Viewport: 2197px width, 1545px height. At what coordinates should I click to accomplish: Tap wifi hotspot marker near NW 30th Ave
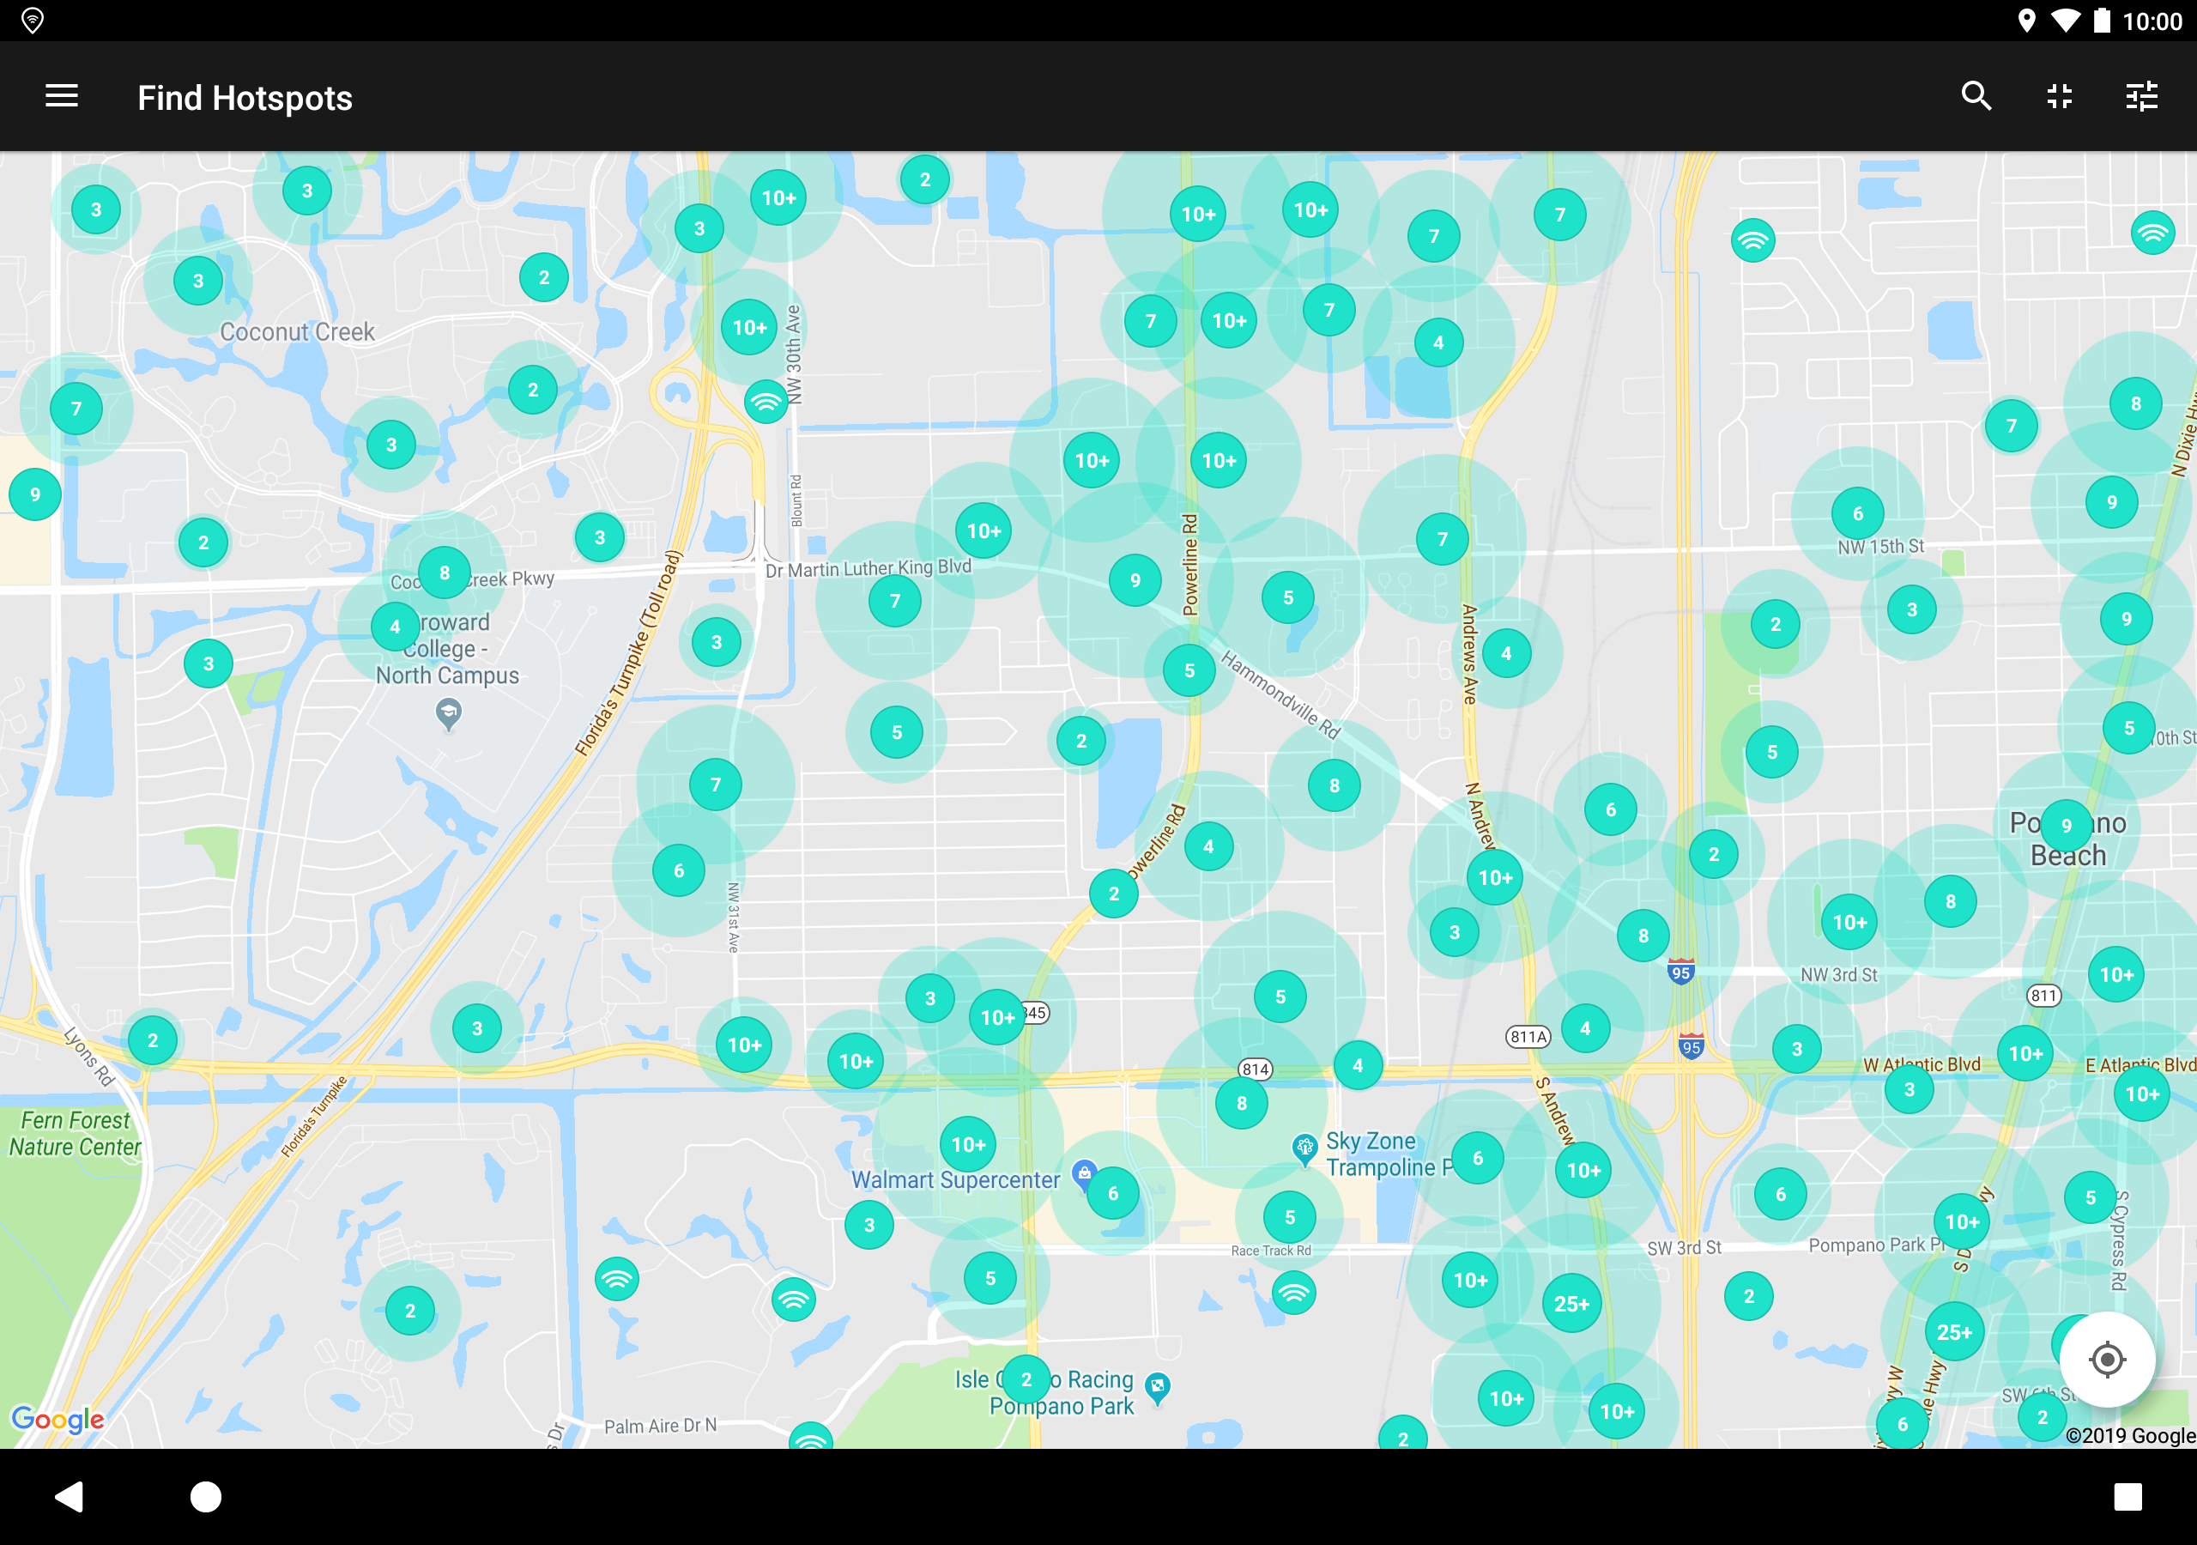click(766, 401)
